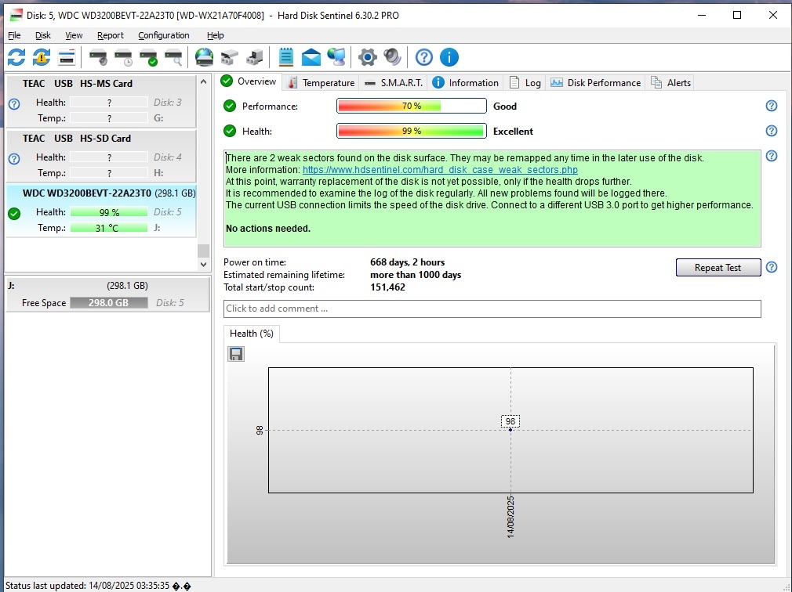Click the comment field to add comment
The image size is (792, 592).
coord(492,309)
